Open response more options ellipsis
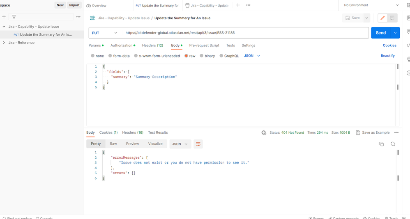 (396, 132)
